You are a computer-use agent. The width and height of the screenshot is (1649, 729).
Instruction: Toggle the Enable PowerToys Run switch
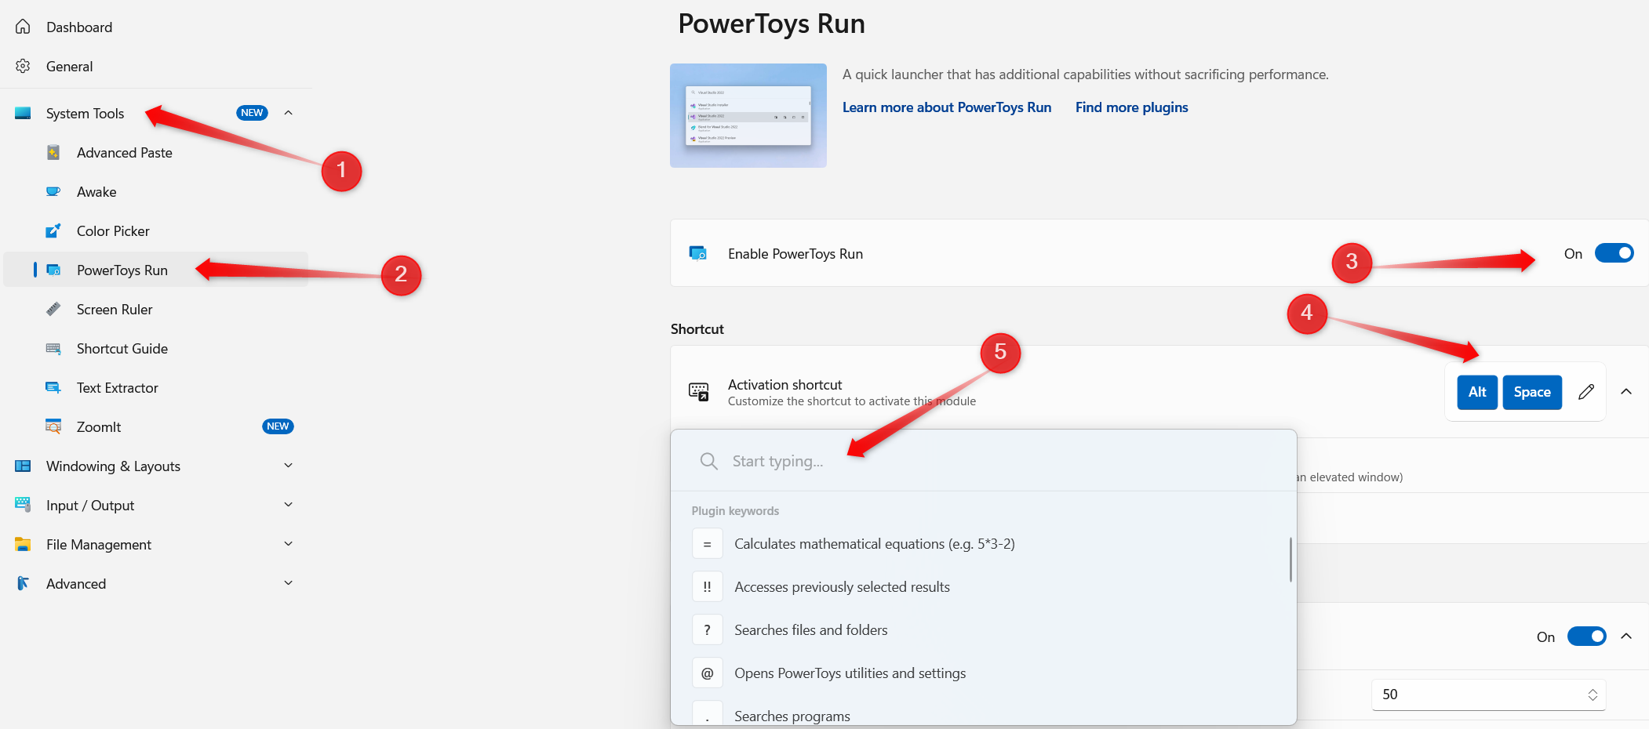click(1614, 253)
